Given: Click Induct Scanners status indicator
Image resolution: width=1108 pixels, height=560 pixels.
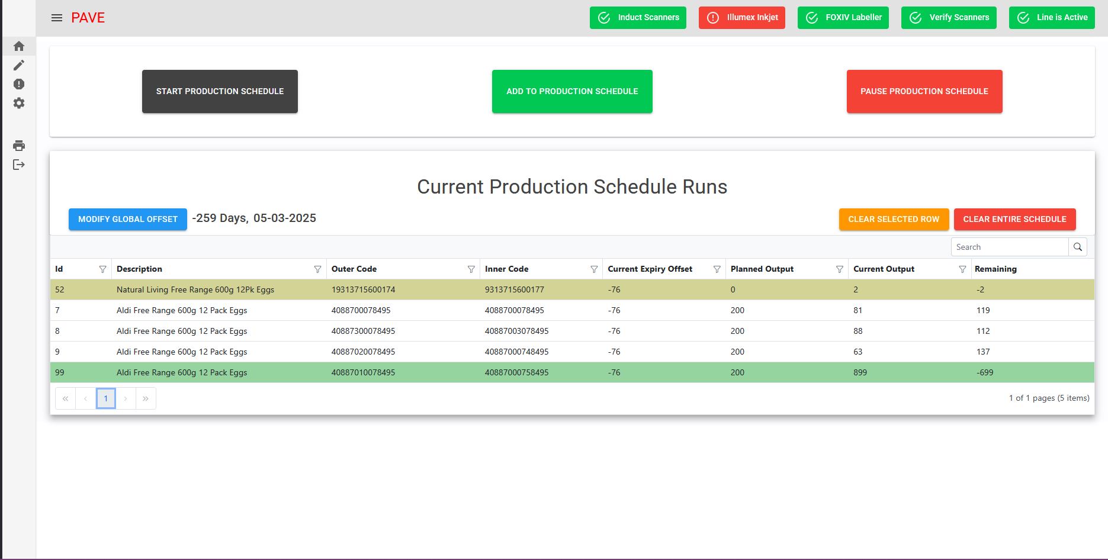Looking at the screenshot, I should (638, 18).
